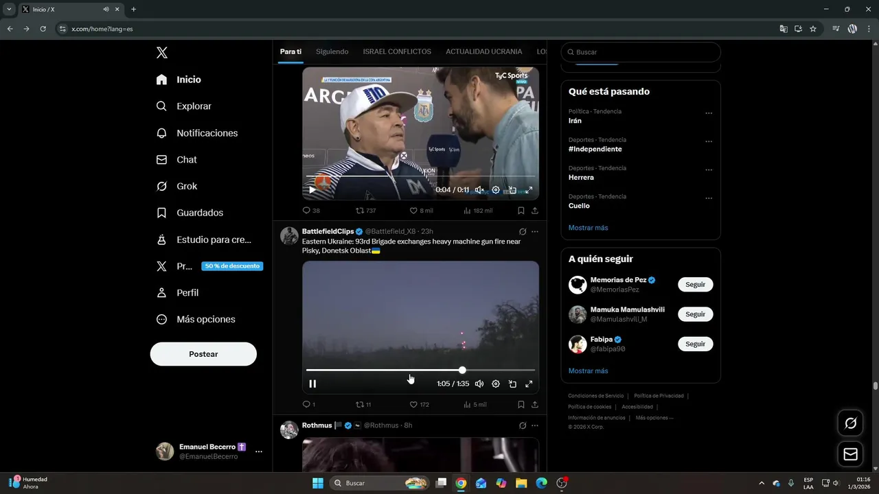Open settings gear on BattlefieldClips video
Image resolution: width=879 pixels, height=494 pixels.
[496, 384]
